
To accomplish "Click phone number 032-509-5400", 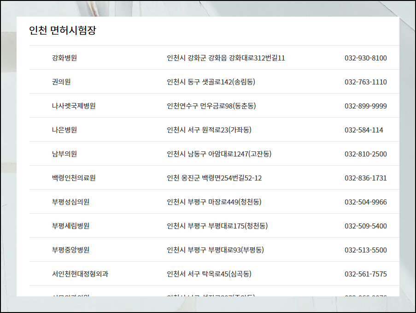I will coord(366,226).
